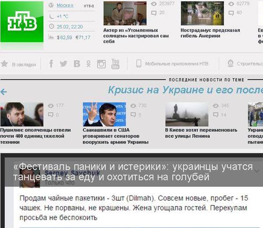
Task: Click views eye icon showing 177
Action: [x=50, y=106]
